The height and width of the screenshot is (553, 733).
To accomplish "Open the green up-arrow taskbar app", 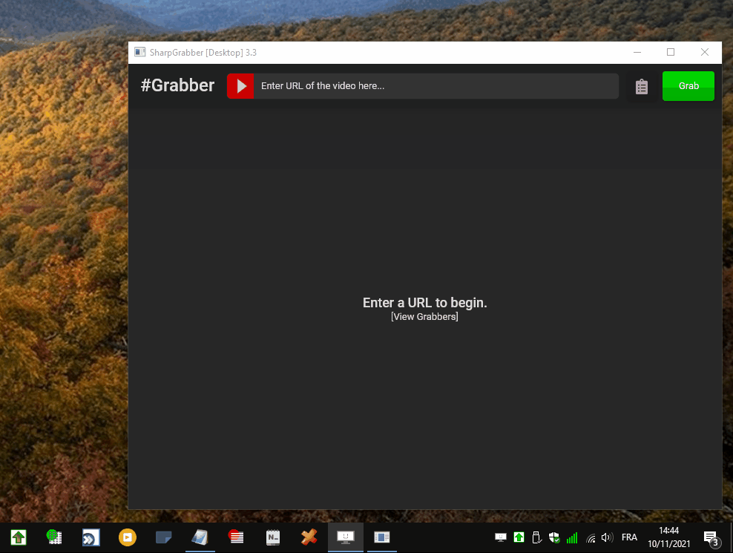I will point(19,537).
